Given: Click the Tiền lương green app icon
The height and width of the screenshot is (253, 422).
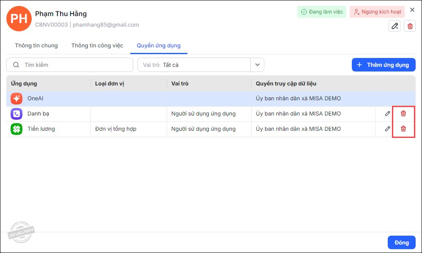Looking at the screenshot, I should point(16,129).
